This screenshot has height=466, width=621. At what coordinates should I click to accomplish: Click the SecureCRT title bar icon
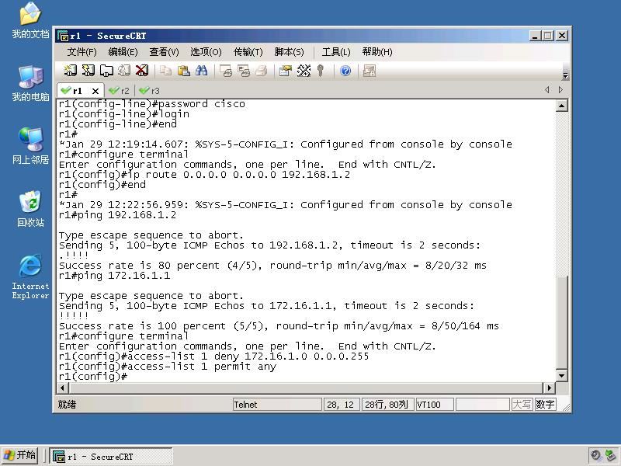click(63, 36)
